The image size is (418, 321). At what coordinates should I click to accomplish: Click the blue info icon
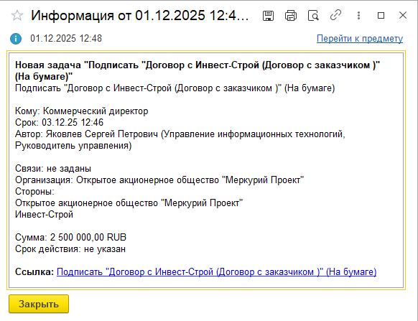click(16, 39)
